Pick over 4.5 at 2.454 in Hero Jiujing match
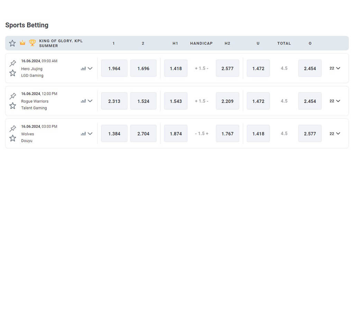This screenshot has height=325, width=354. 310,68
